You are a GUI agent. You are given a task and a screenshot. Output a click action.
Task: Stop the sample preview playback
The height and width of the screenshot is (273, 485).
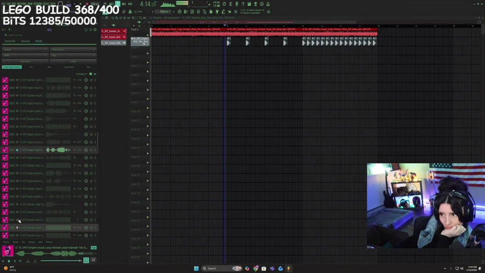(x=9, y=261)
